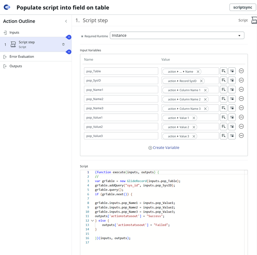Select Inputs in the Action Outline

point(14,32)
